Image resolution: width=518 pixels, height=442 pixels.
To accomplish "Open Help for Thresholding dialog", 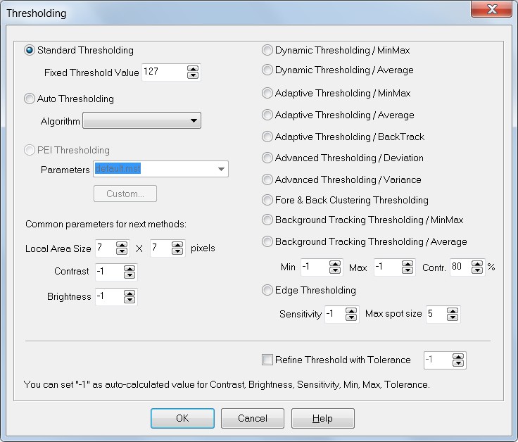I will coord(323,418).
